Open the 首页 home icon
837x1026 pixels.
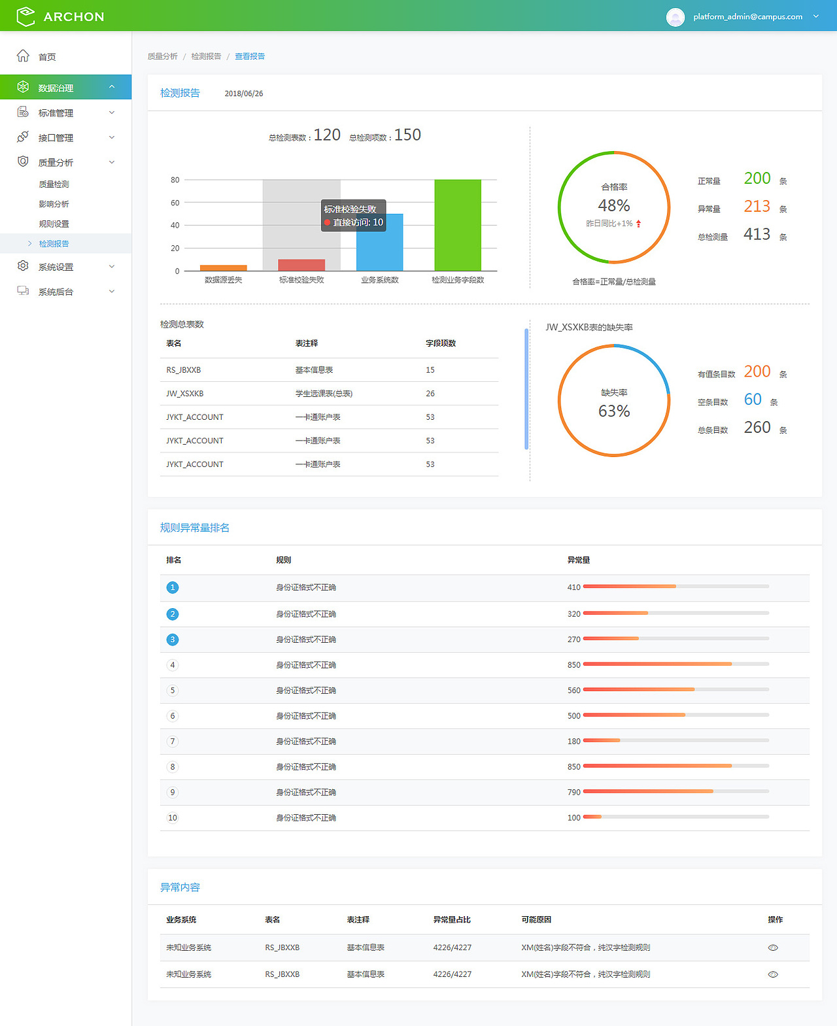coord(23,56)
